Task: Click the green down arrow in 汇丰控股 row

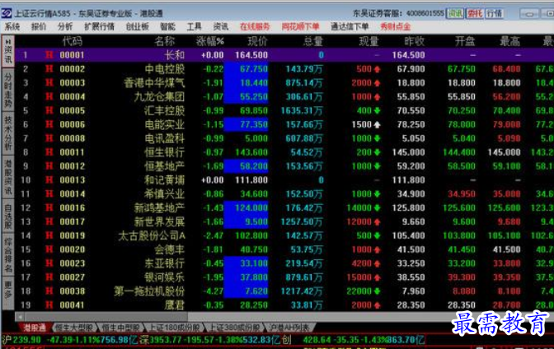Action: [377, 111]
